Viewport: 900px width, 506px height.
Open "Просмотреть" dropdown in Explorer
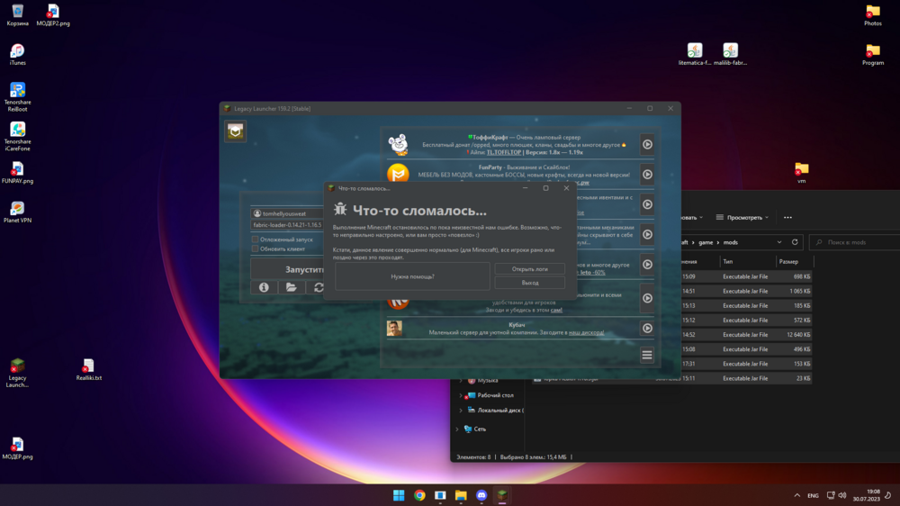pos(742,217)
